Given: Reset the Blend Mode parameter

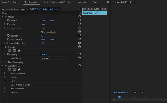Looking at the screenshot, I should tap(80, 58).
